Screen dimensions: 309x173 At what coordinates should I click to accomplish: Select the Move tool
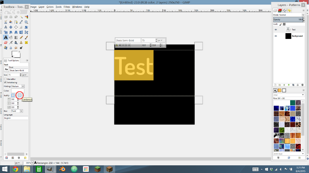pyautogui.click(x=11, y=27)
